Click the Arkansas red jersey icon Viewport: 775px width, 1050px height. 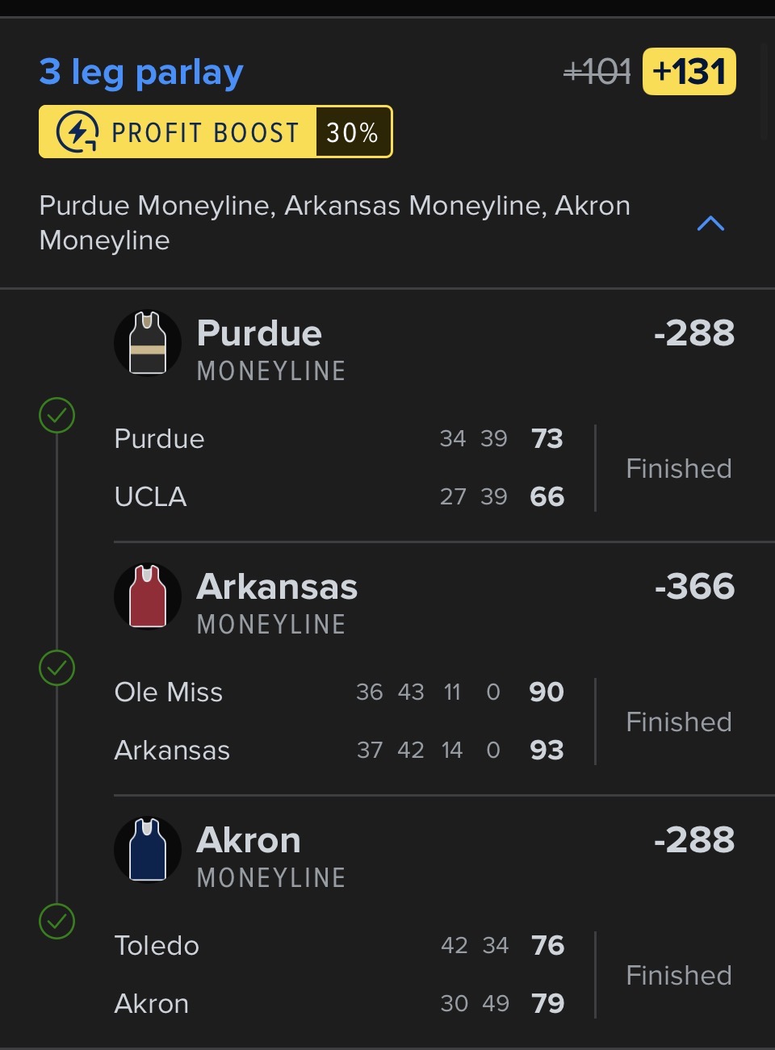148,596
